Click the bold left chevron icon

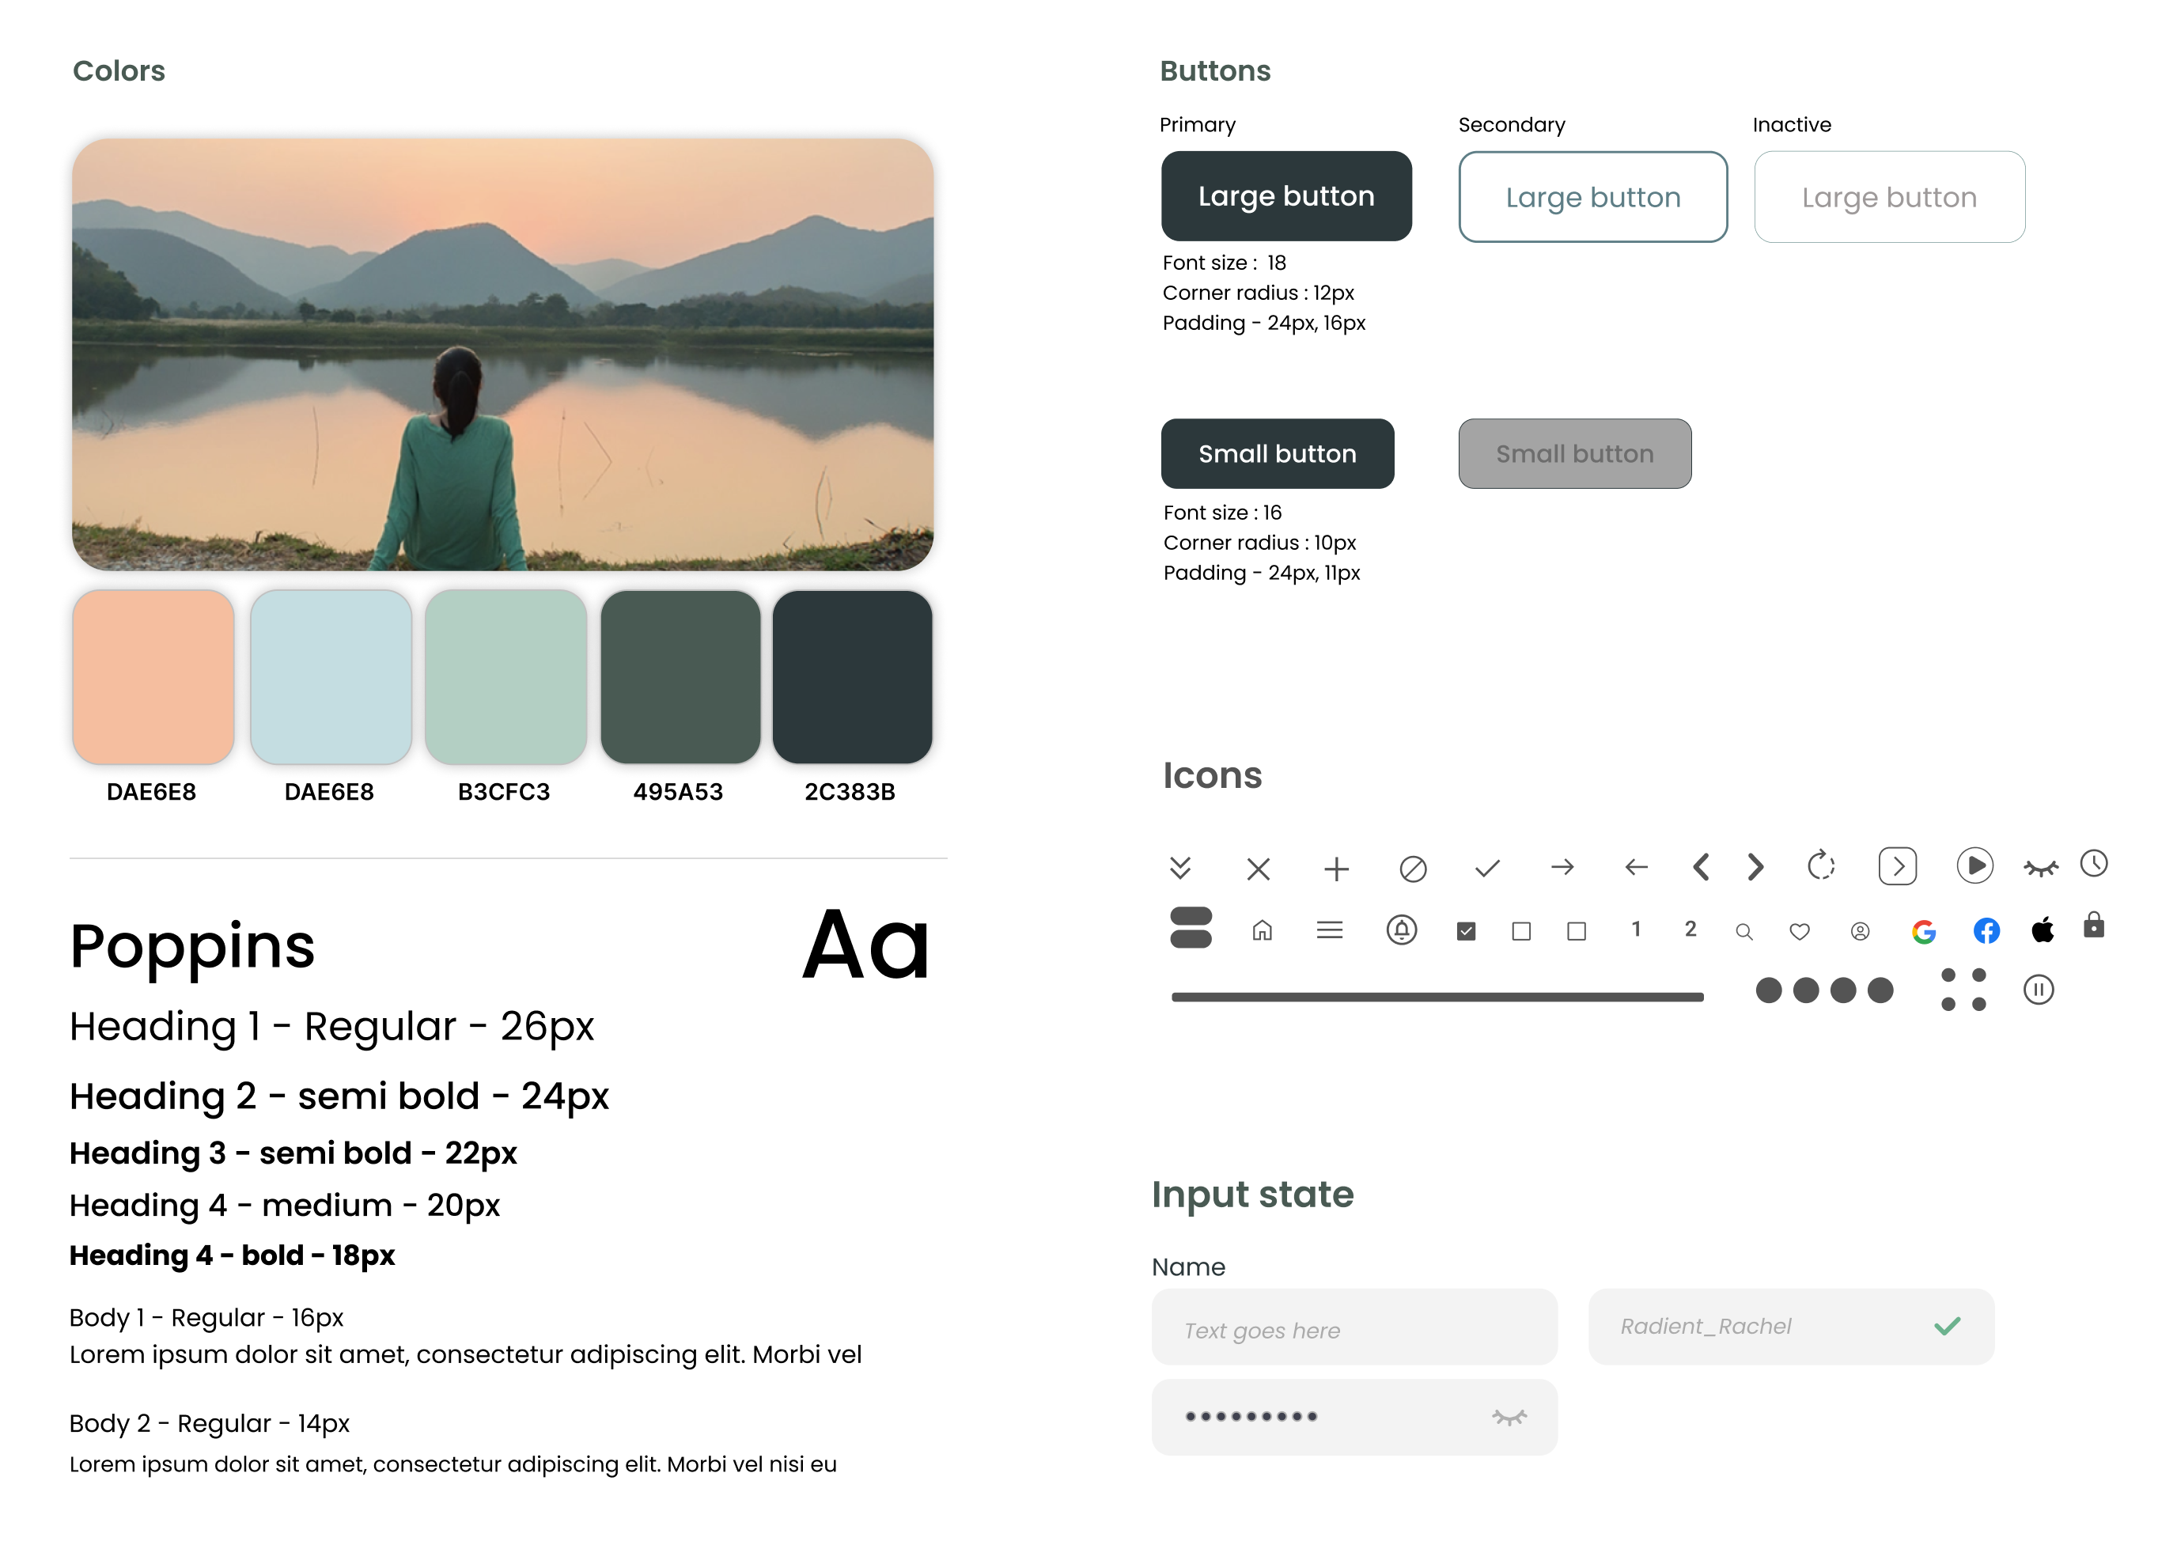click(1700, 867)
